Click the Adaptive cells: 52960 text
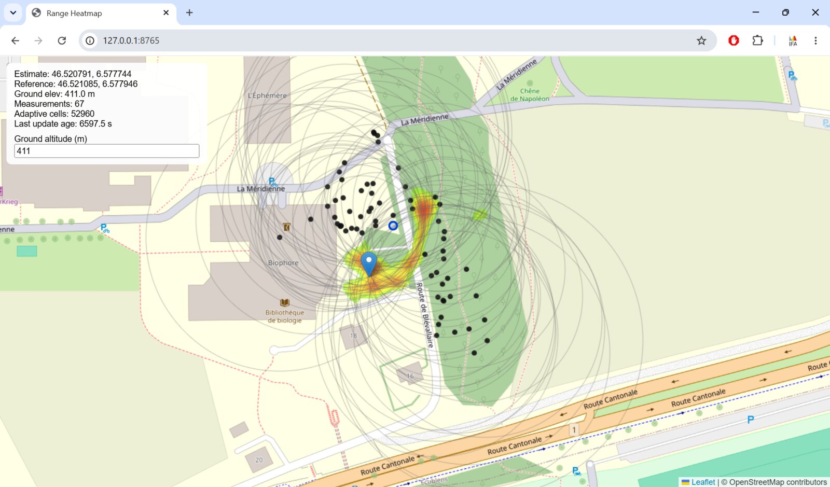Image resolution: width=830 pixels, height=487 pixels. point(54,114)
